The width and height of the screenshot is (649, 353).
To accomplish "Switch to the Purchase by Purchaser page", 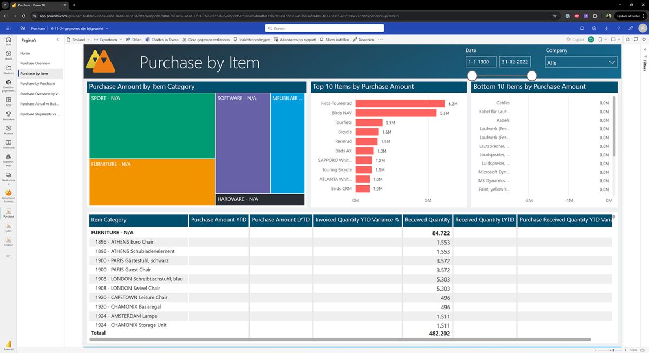I will pyautogui.click(x=38, y=84).
